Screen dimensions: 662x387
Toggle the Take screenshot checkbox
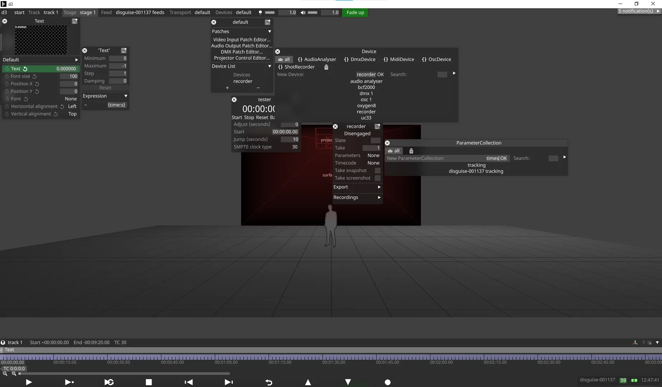pyautogui.click(x=377, y=178)
